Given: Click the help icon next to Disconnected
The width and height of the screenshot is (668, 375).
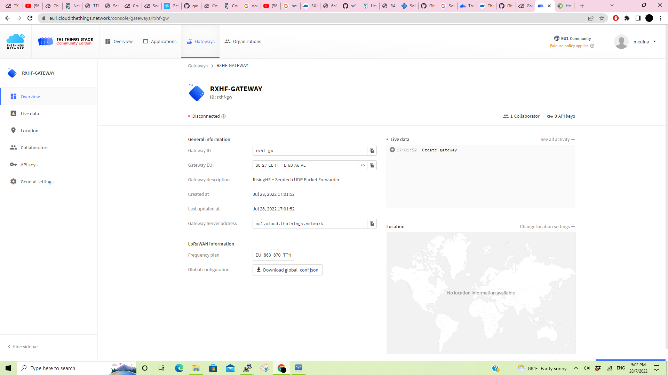Looking at the screenshot, I should pyautogui.click(x=224, y=116).
